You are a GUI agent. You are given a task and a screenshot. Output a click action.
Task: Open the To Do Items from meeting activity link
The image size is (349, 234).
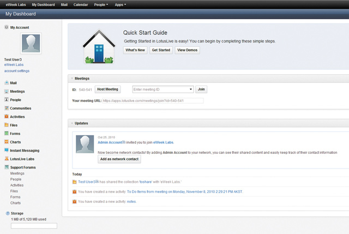(x=185, y=191)
